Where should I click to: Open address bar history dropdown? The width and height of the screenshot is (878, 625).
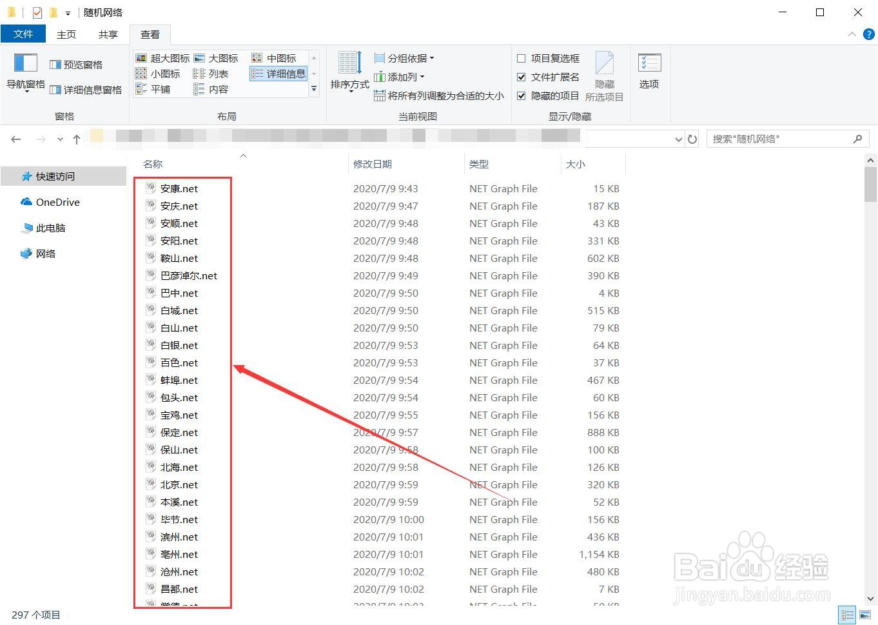click(x=678, y=139)
